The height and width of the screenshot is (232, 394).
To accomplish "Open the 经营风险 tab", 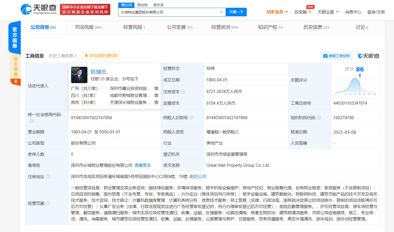I will tap(134, 27).
